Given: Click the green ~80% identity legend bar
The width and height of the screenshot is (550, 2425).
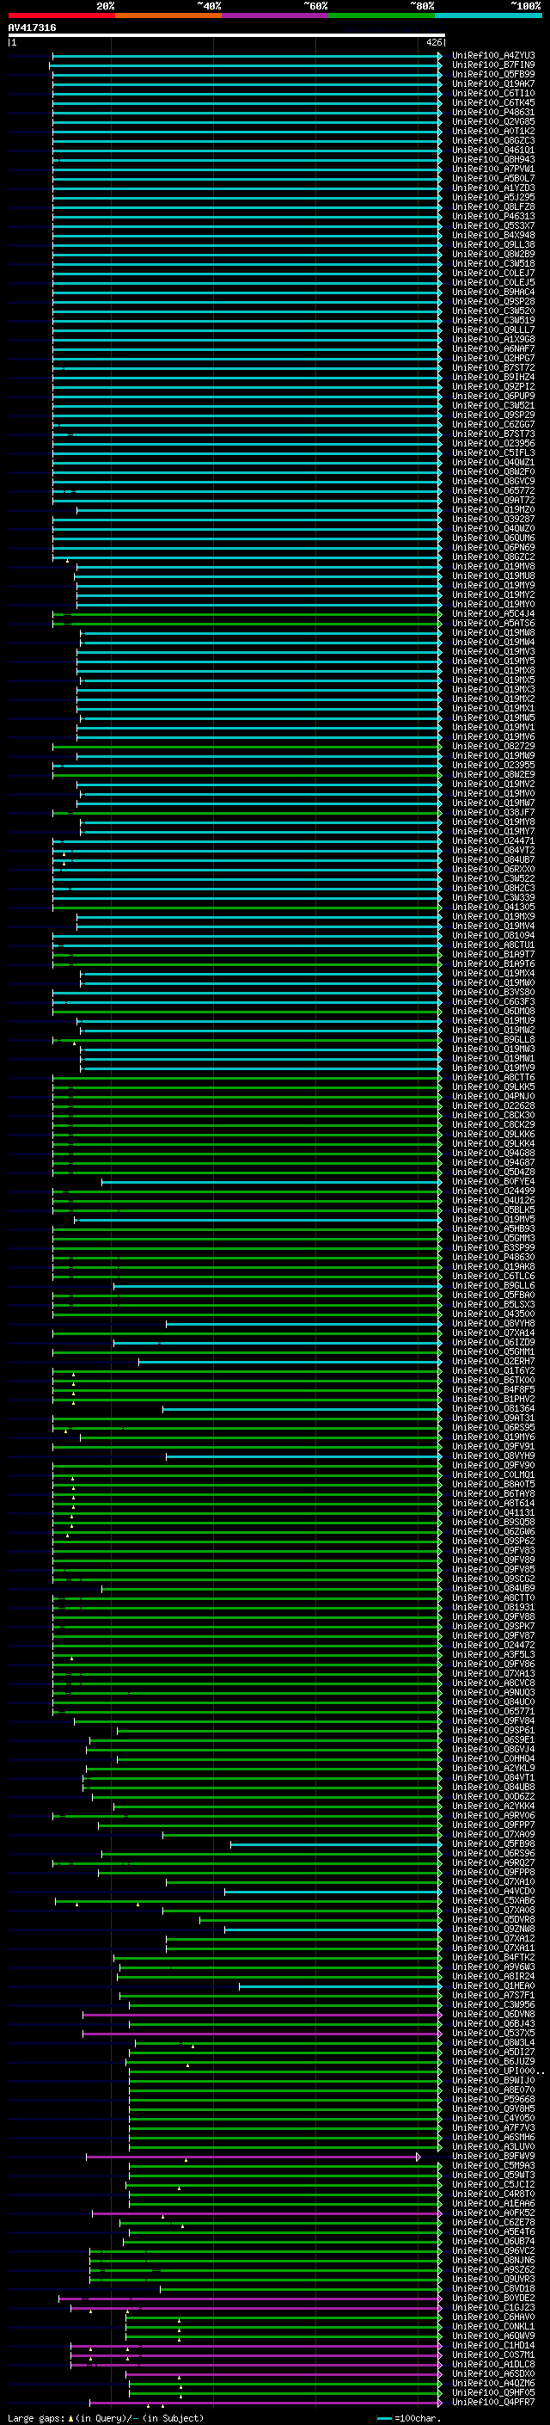Looking at the screenshot, I should point(381,15).
